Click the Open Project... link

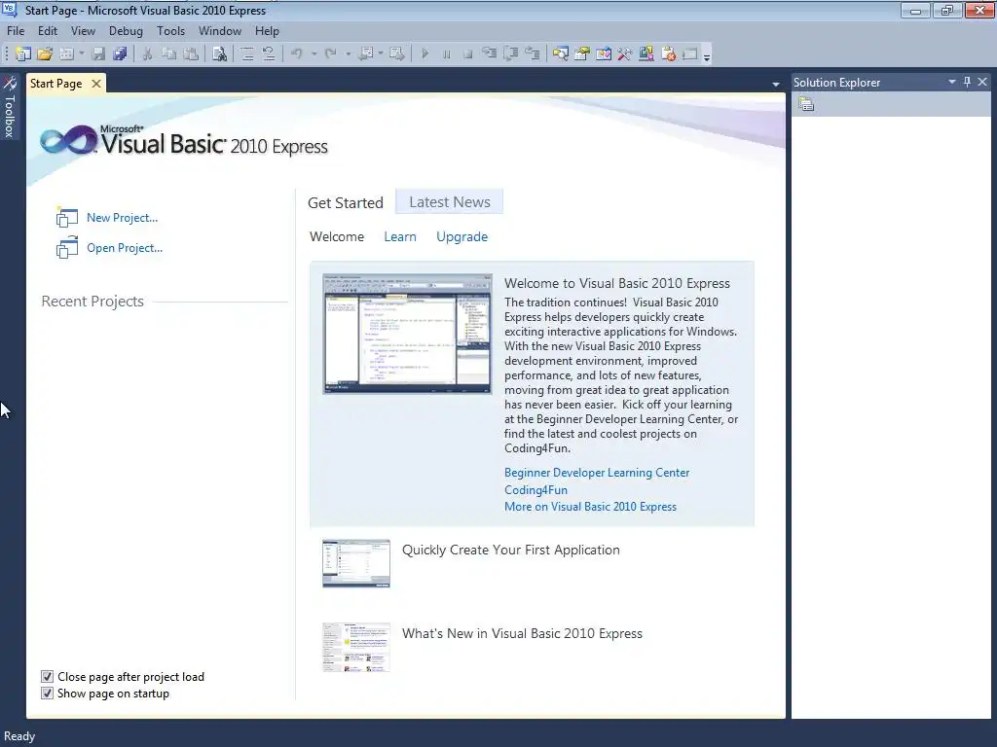125,248
